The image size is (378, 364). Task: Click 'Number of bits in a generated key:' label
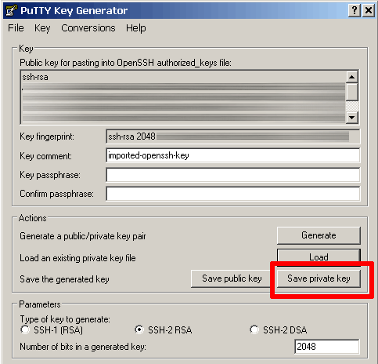83,347
